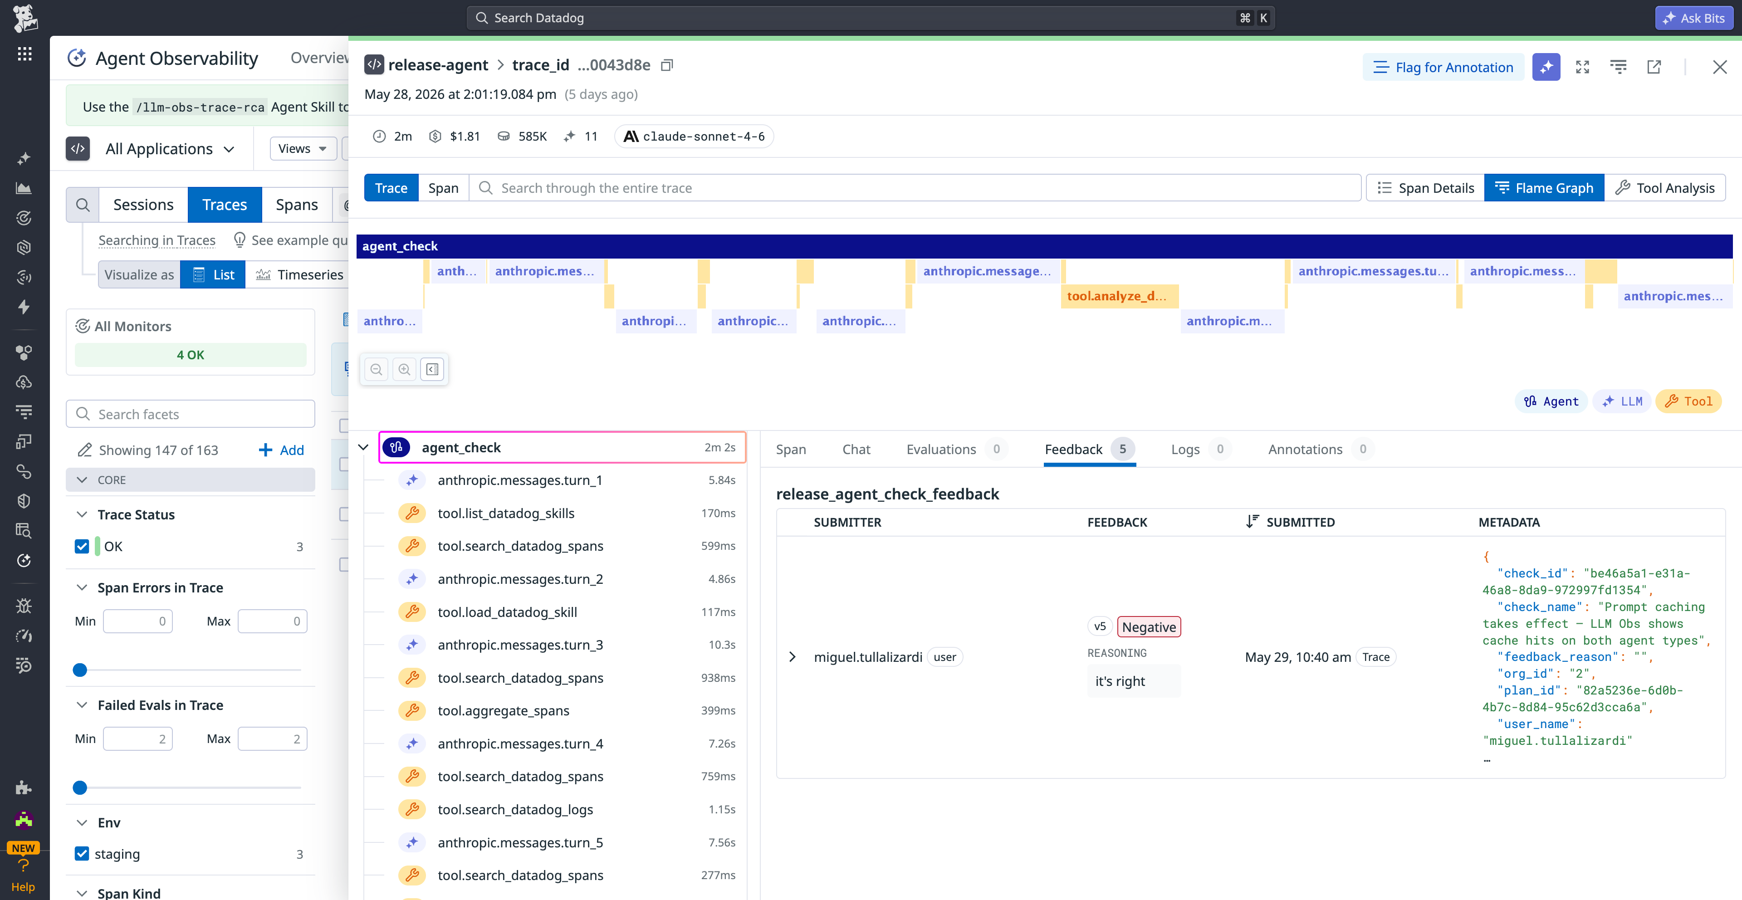Click tool.analyze_d... block in flame graph
Screen dimensions: 1742x900
(1119, 296)
